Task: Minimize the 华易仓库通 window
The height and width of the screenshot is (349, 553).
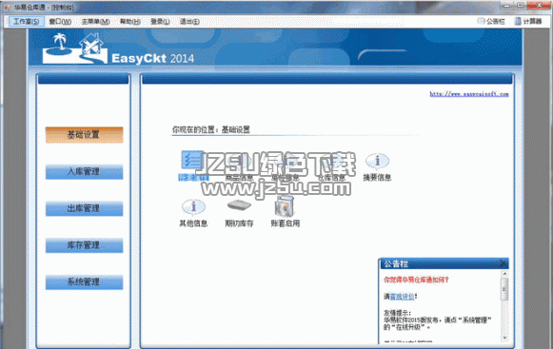Action: [x=507, y=5]
